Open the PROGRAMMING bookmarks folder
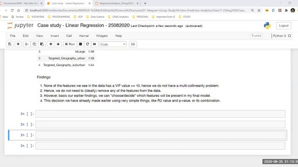This screenshot has height=167, width=298. [59, 17]
